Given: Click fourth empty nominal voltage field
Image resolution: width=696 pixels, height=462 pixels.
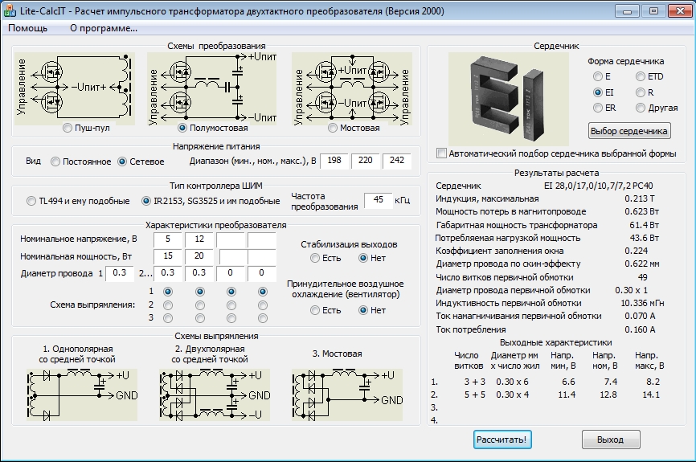Looking at the screenshot, I should coord(262,239).
